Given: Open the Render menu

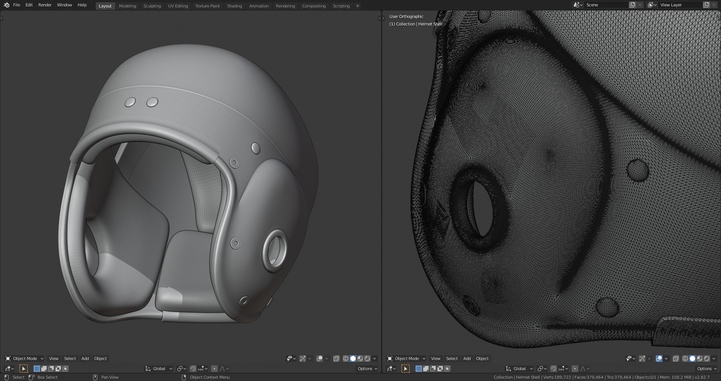Looking at the screenshot, I should [x=45, y=5].
